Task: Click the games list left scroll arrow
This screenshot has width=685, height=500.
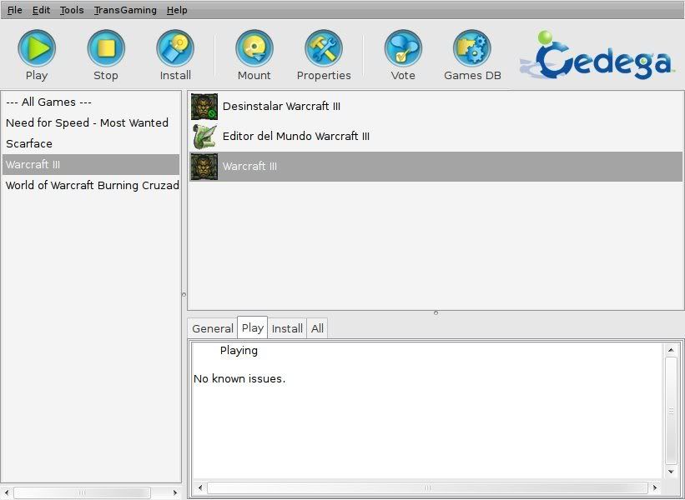Action: pos(7,493)
